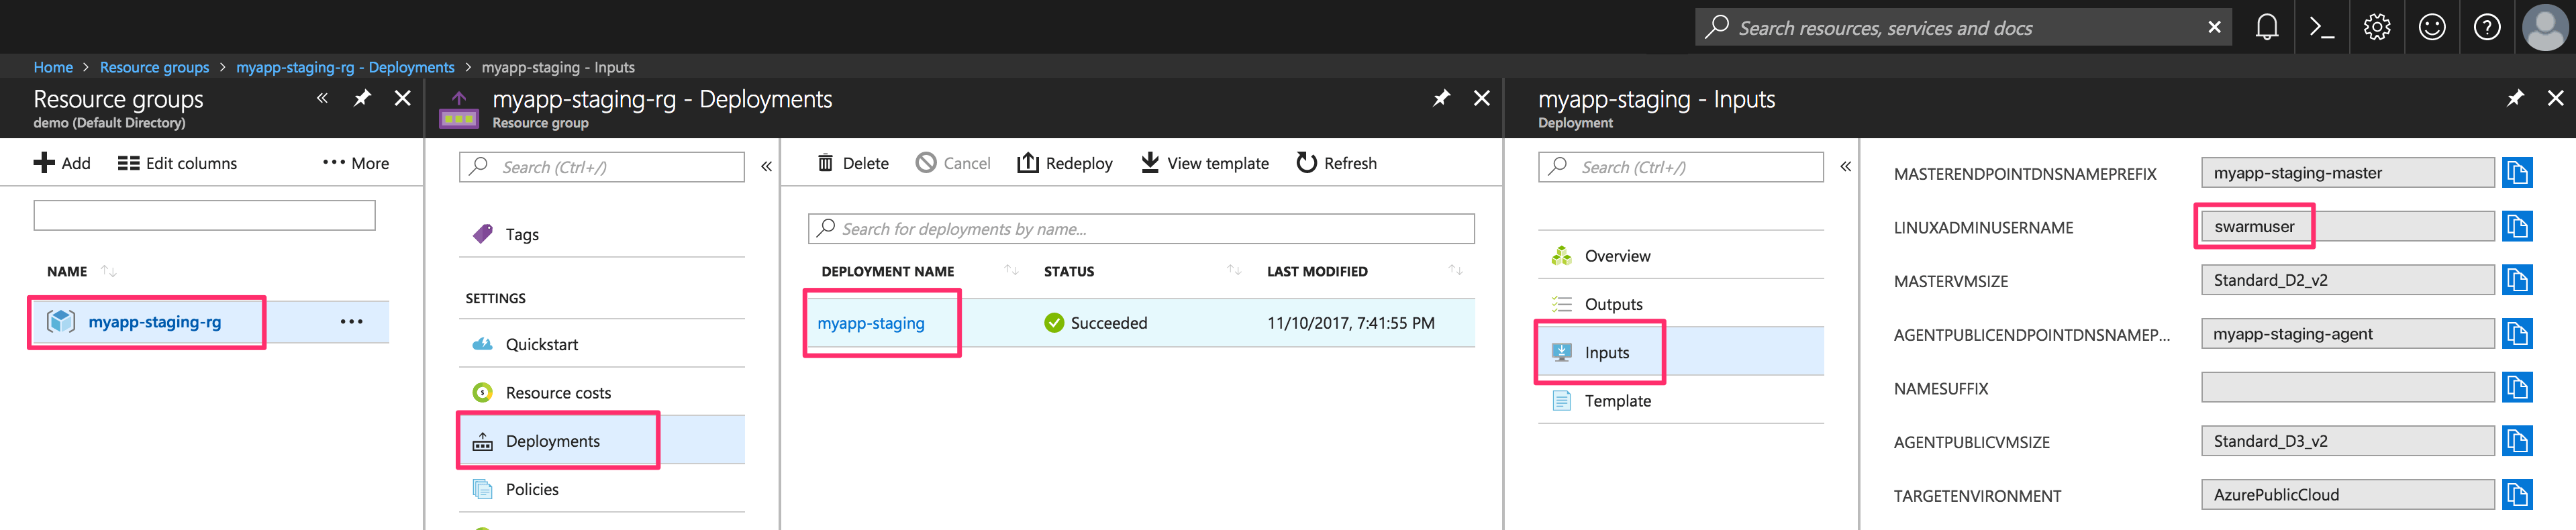
Task: Click the Inputs blade search box
Action: (x=1680, y=167)
